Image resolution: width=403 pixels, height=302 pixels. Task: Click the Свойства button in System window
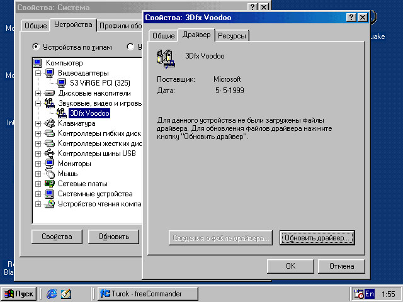pyautogui.click(x=57, y=237)
